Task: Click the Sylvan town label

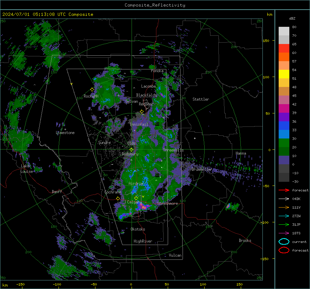Action: (132, 101)
